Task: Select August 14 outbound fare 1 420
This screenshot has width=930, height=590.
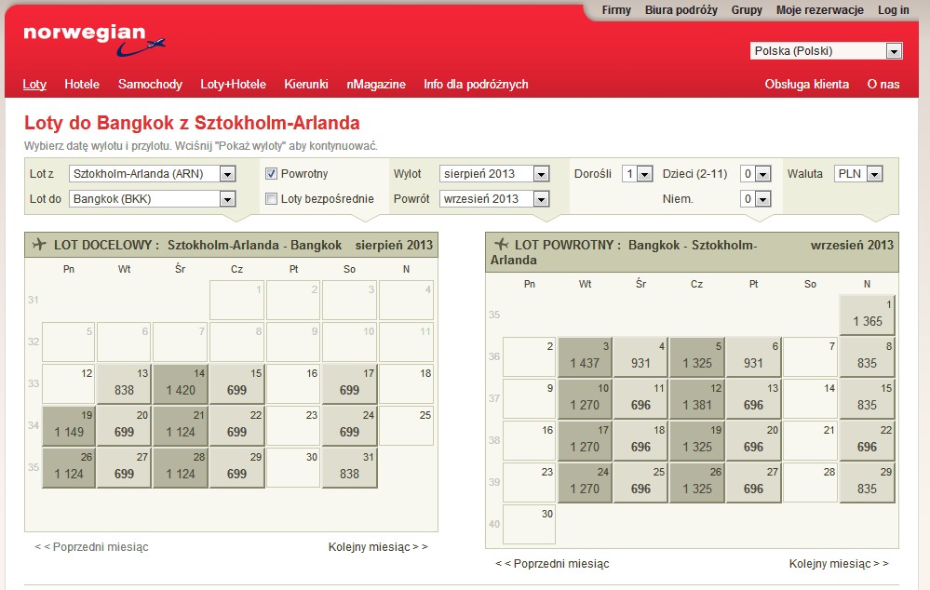Action: pos(181,383)
